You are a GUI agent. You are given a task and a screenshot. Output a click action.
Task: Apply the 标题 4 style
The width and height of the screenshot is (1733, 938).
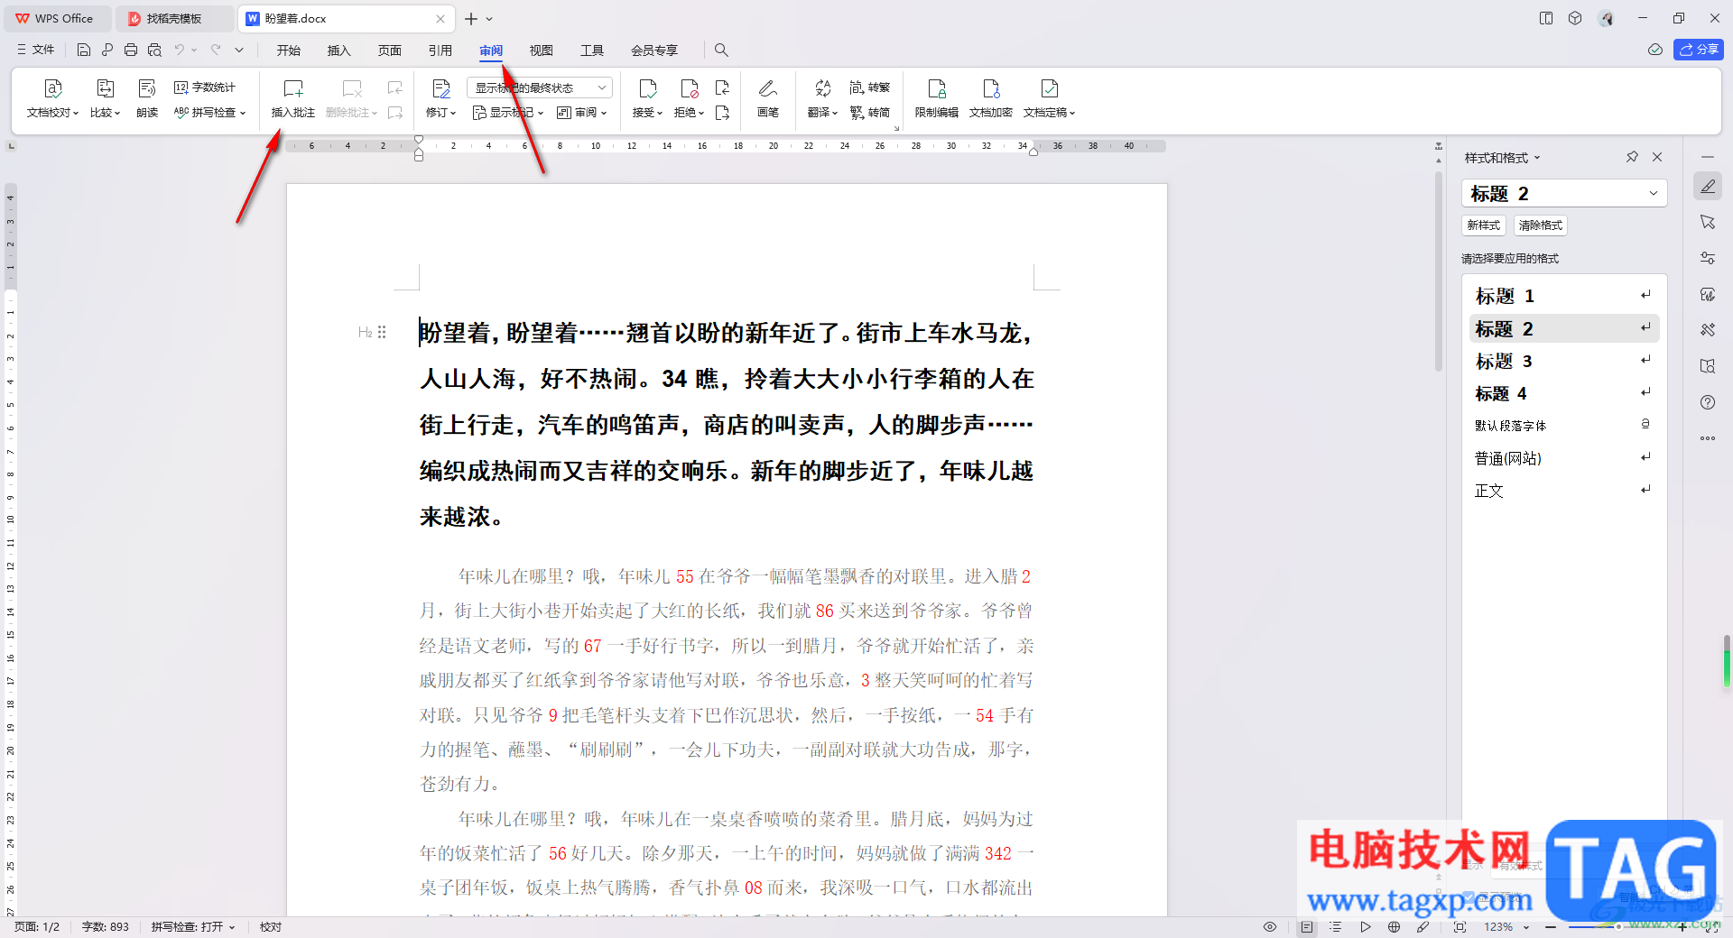click(x=1564, y=393)
